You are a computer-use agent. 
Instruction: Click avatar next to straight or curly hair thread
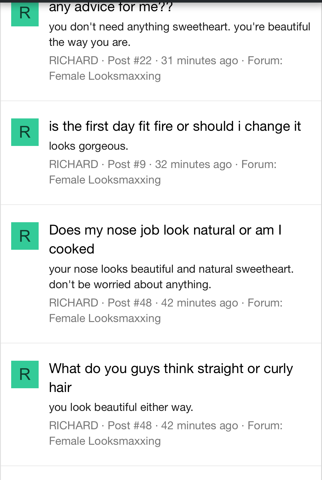click(x=25, y=374)
